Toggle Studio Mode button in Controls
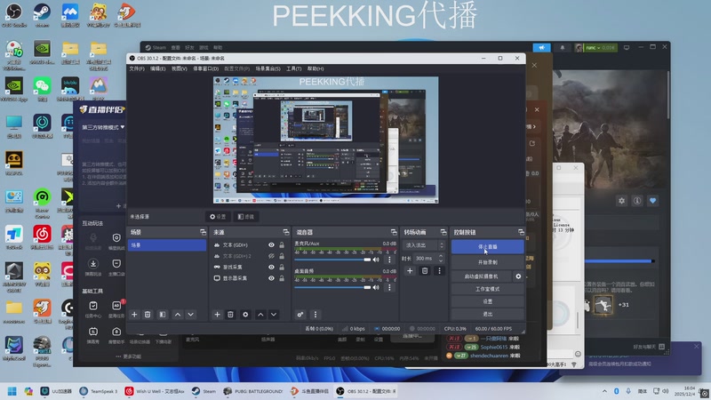Viewport: 711px width, 400px height. tap(487, 289)
